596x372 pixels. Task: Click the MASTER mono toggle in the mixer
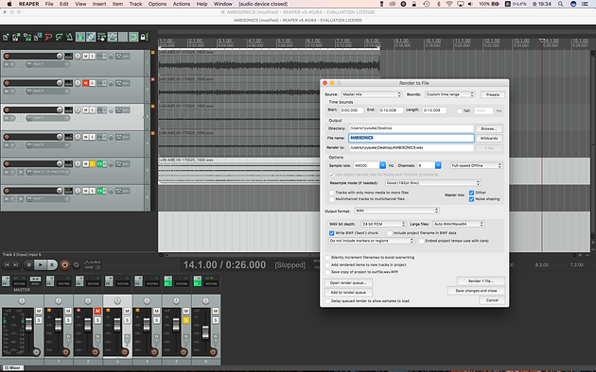click(35, 281)
